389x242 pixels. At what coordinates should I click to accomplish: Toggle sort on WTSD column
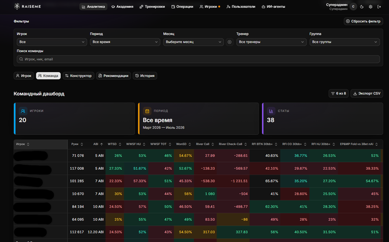click(120, 144)
